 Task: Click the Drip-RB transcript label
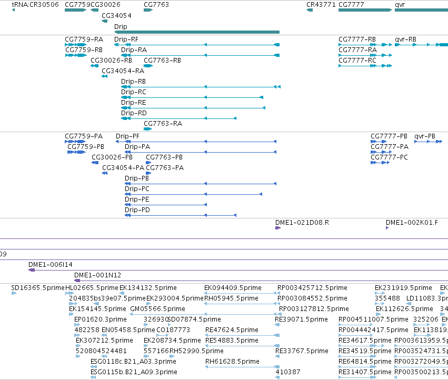click(x=133, y=82)
